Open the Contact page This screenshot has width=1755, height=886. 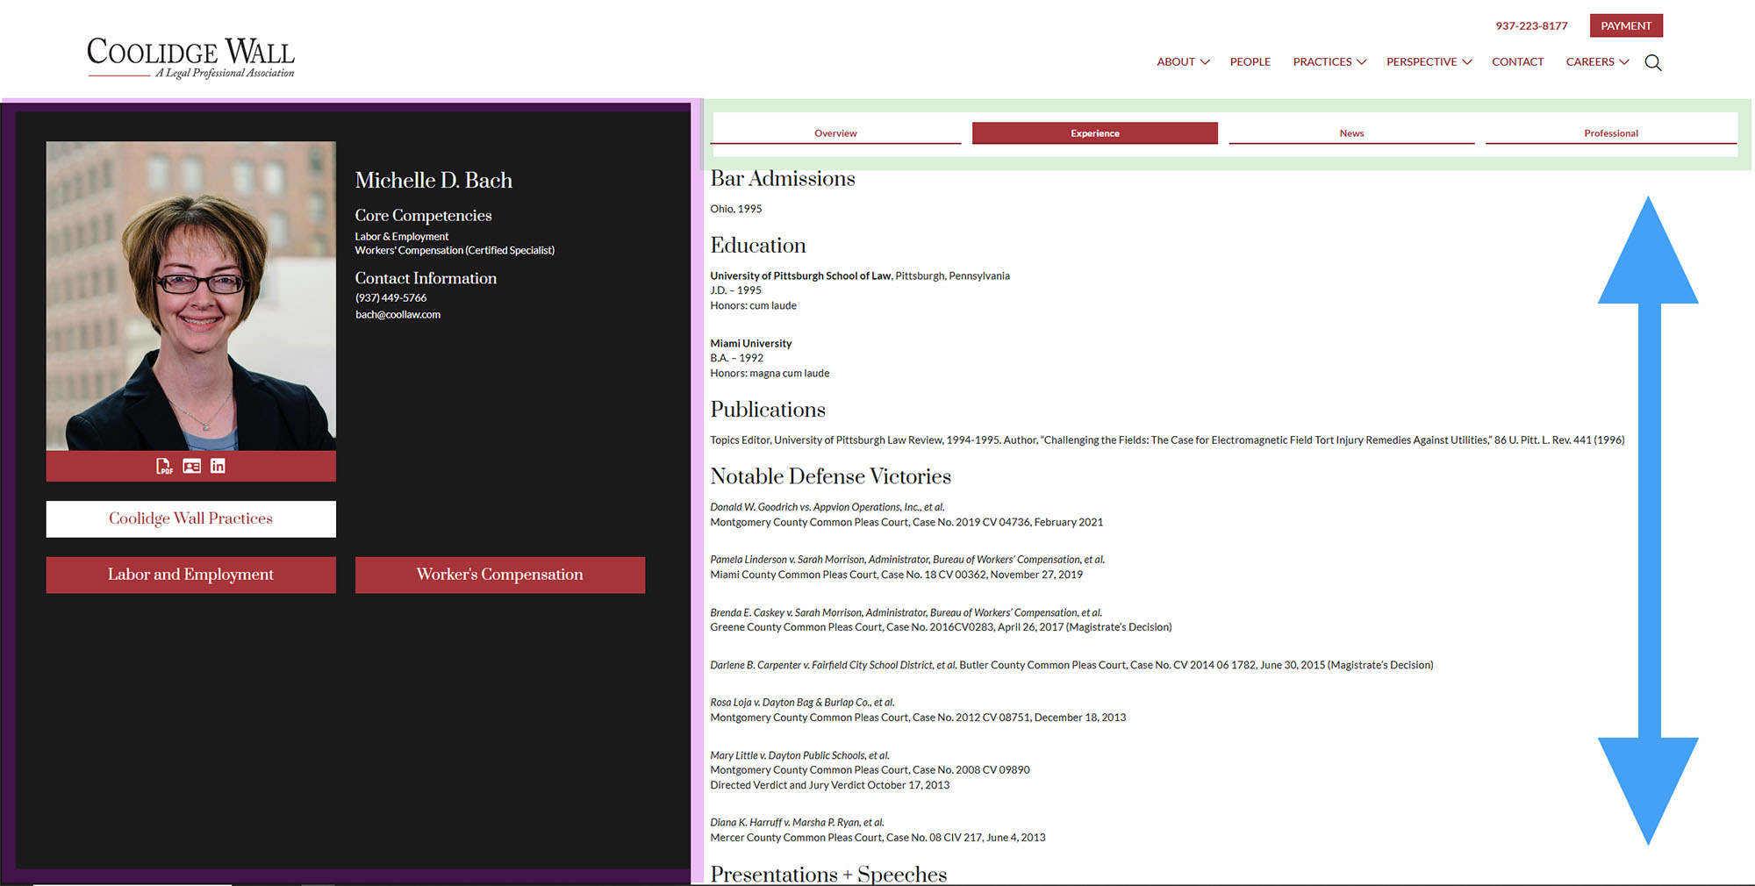[1517, 62]
